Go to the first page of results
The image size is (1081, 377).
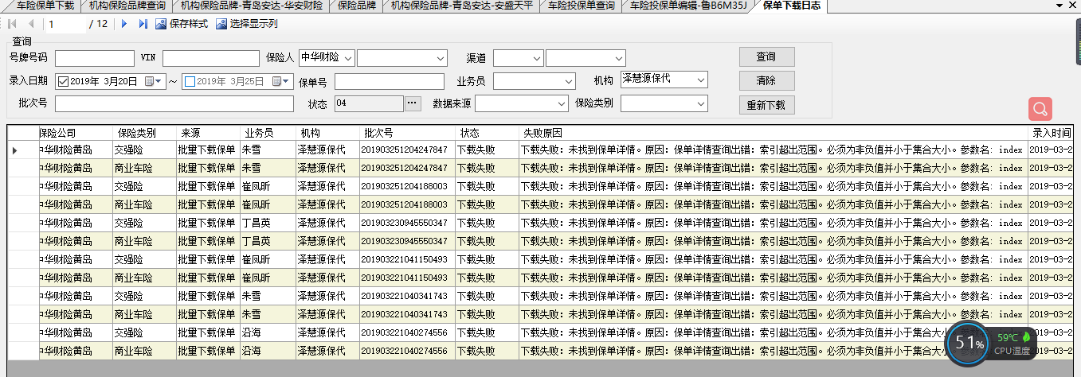[x=13, y=24]
